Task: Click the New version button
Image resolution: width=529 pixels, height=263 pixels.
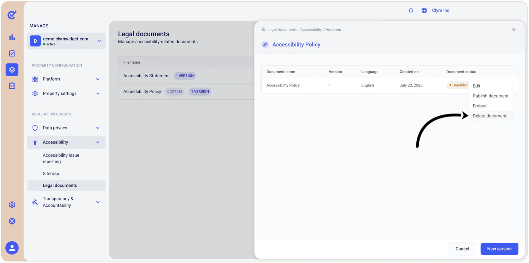Action: [x=499, y=249]
